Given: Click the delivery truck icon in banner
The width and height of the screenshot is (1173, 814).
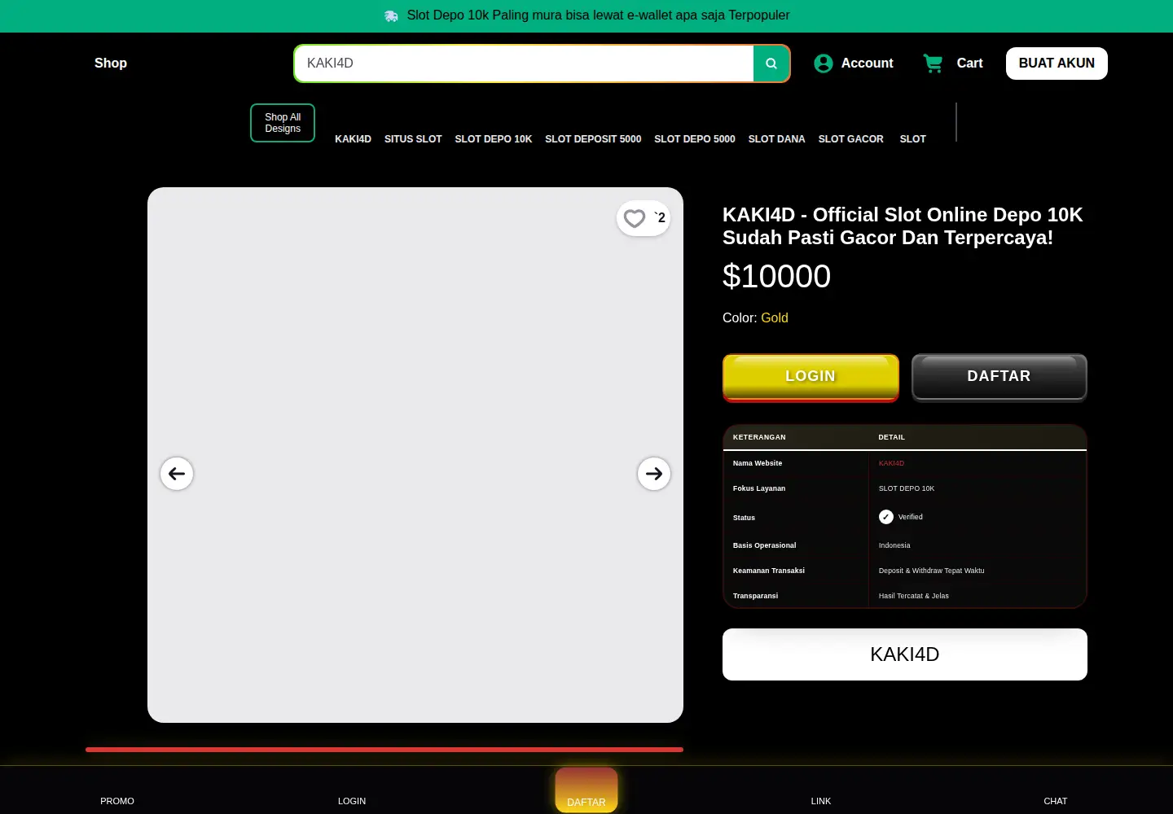Looking at the screenshot, I should (391, 15).
